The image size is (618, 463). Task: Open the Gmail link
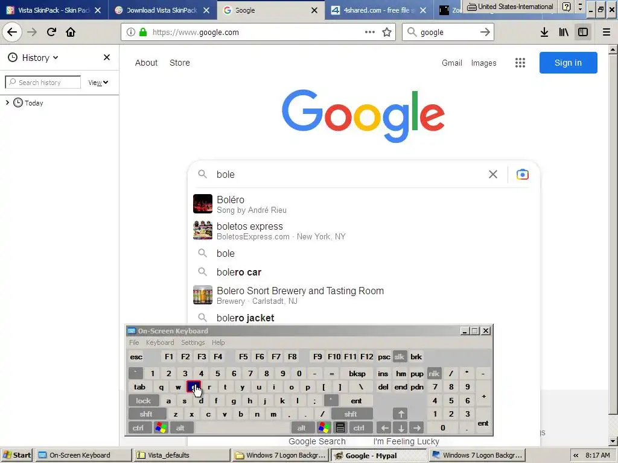point(451,63)
